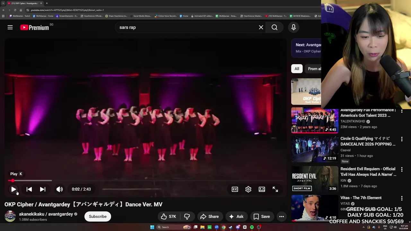Viewport: 411px width, 231px height.
Task: Go back in browser
Action: (4, 10)
